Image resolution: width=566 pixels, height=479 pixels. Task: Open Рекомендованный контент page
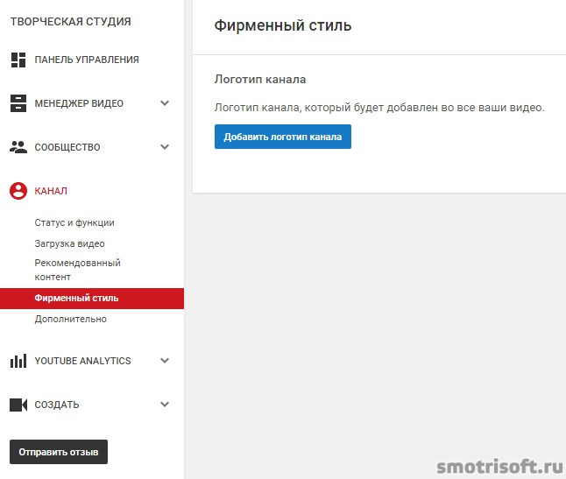tap(78, 270)
